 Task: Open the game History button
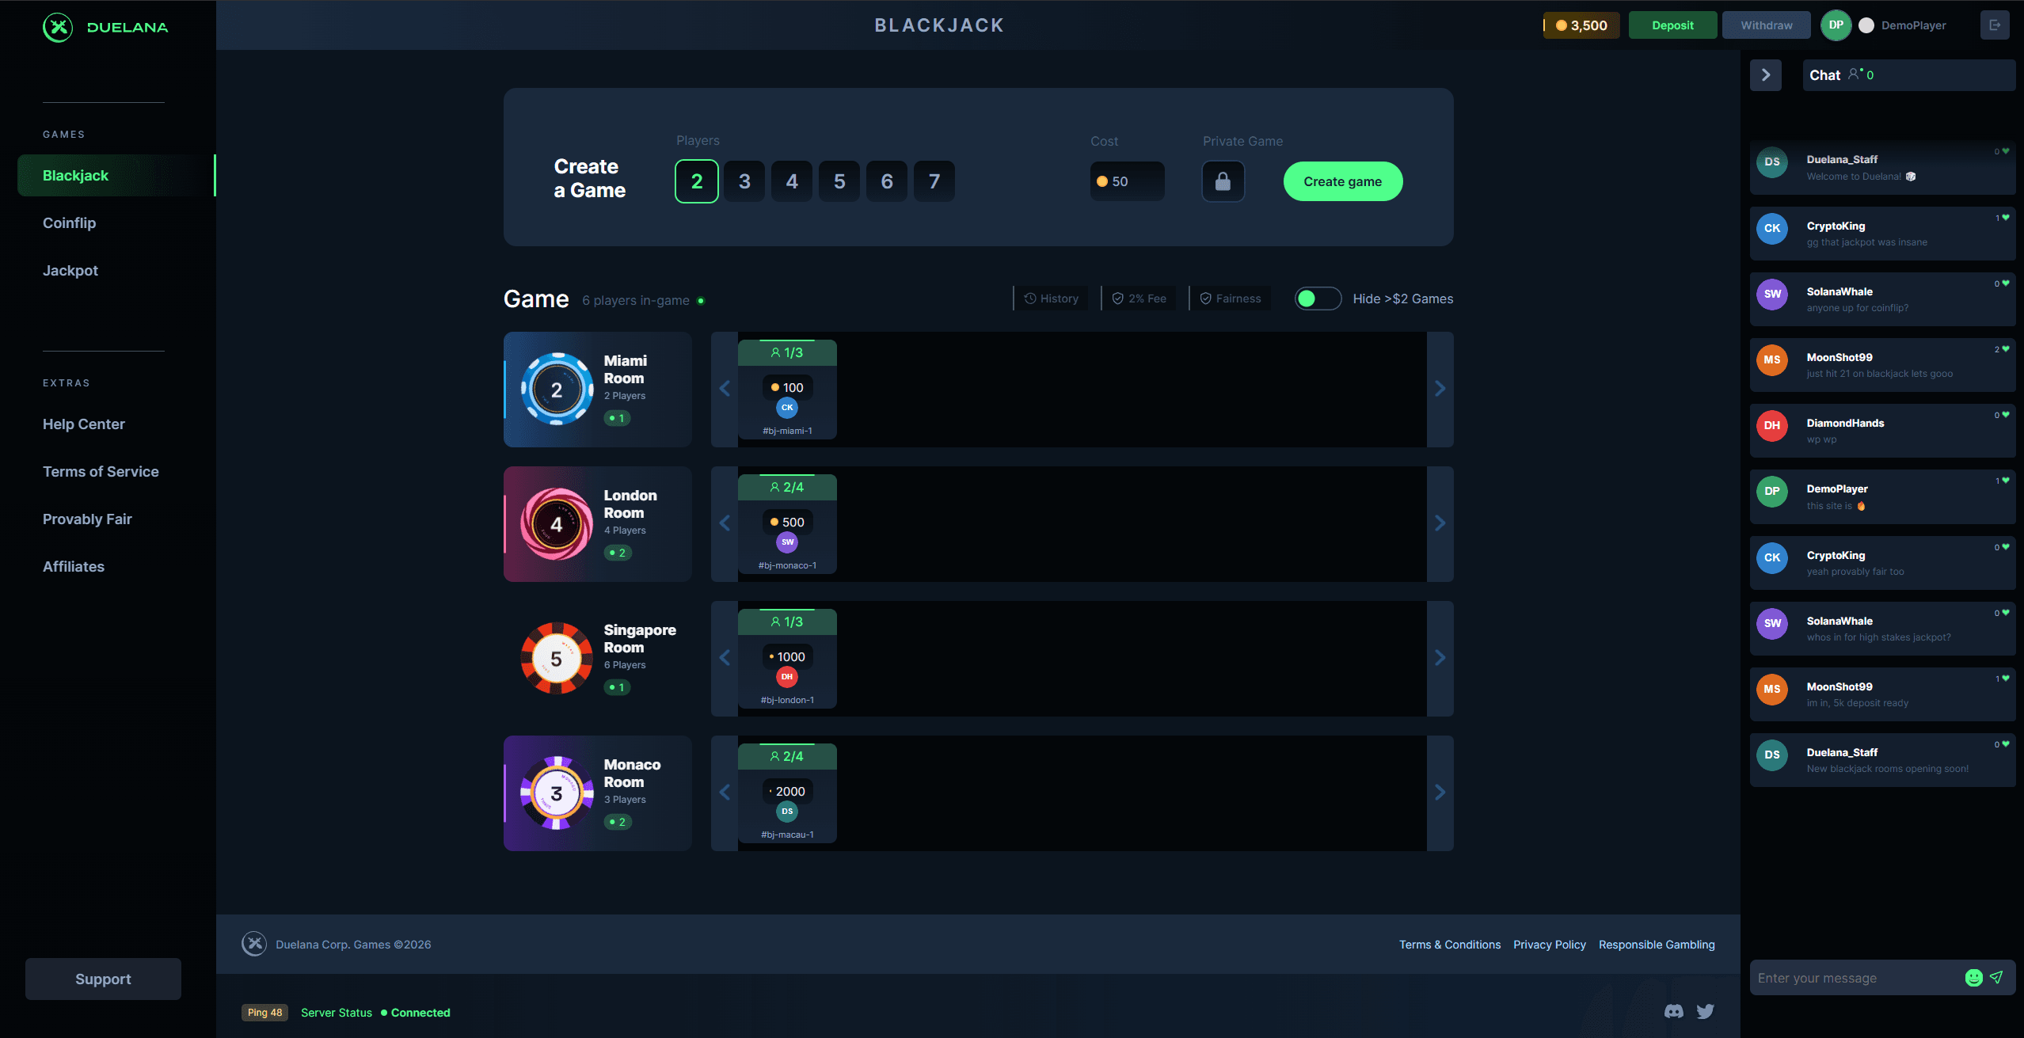click(x=1052, y=298)
